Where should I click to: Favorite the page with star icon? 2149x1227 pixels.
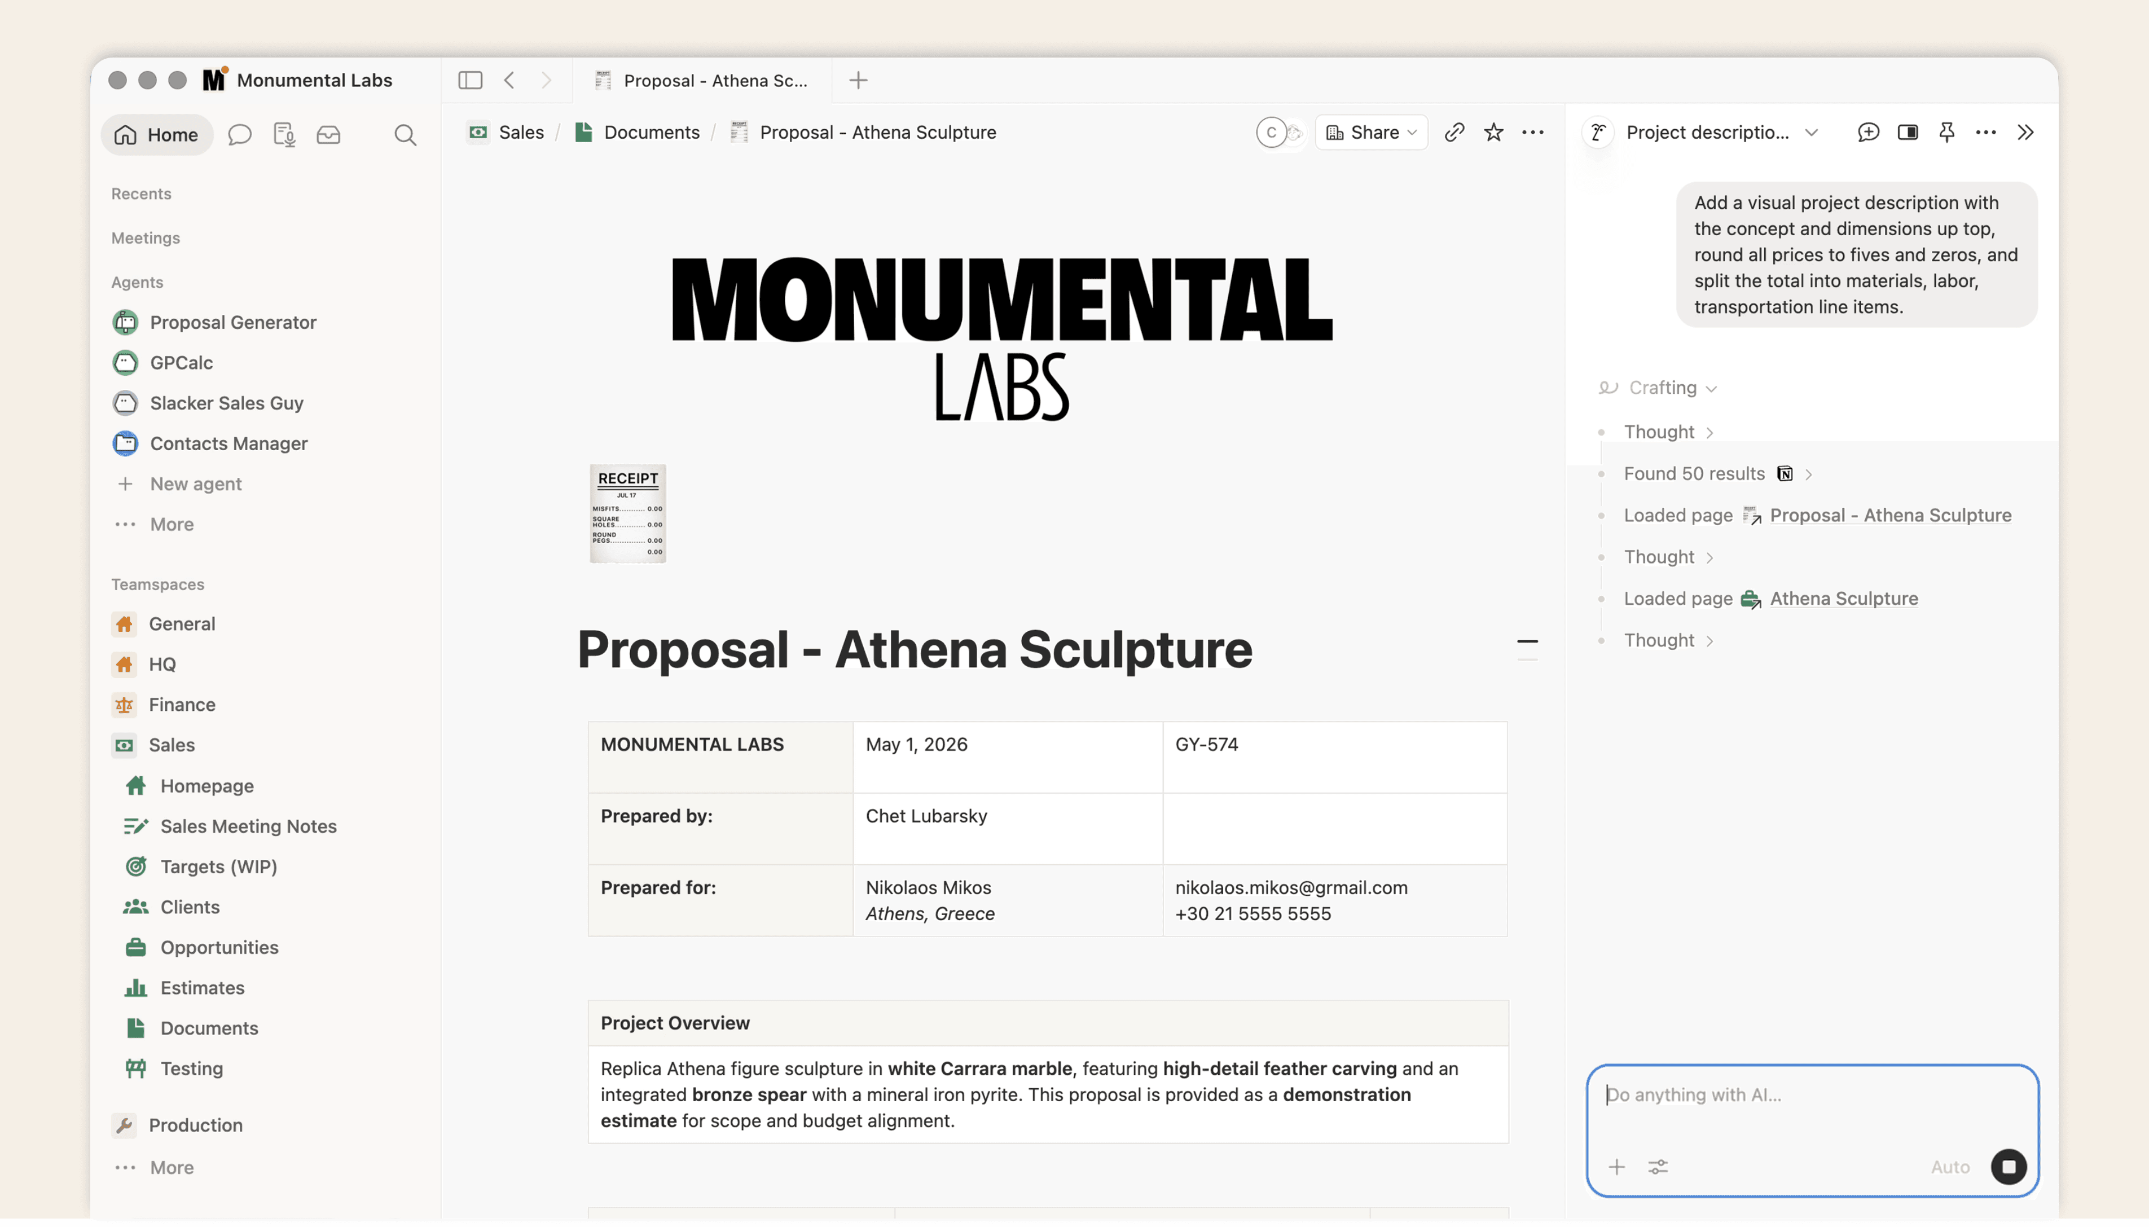pos(1493,133)
